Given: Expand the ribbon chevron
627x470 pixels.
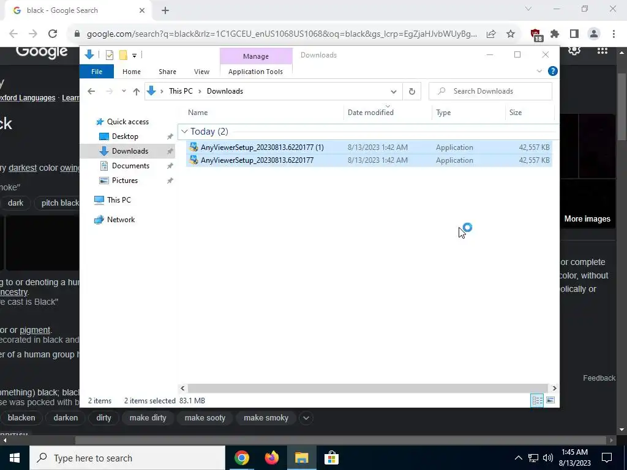Looking at the screenshot, I should coord(539,71).
